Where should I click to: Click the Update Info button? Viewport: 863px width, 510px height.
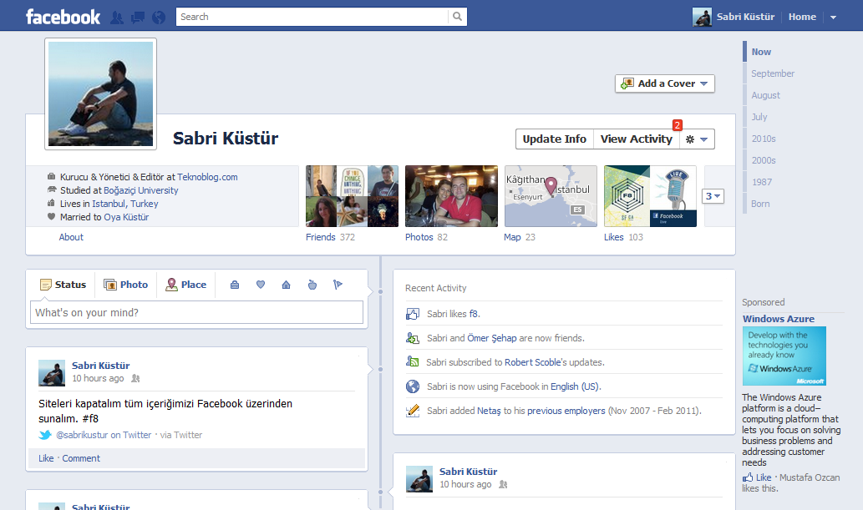tap(554, 139)
